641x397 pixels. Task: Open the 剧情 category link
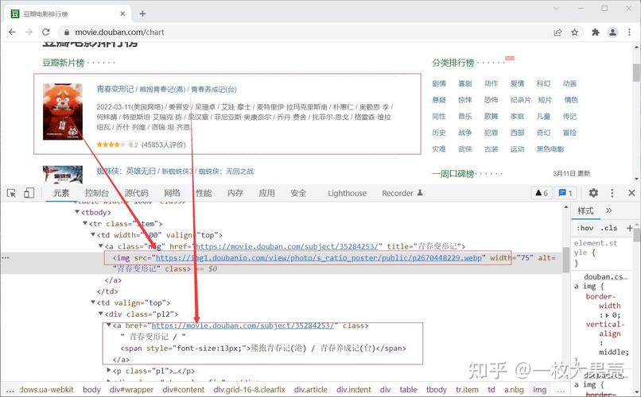point(439,83)
